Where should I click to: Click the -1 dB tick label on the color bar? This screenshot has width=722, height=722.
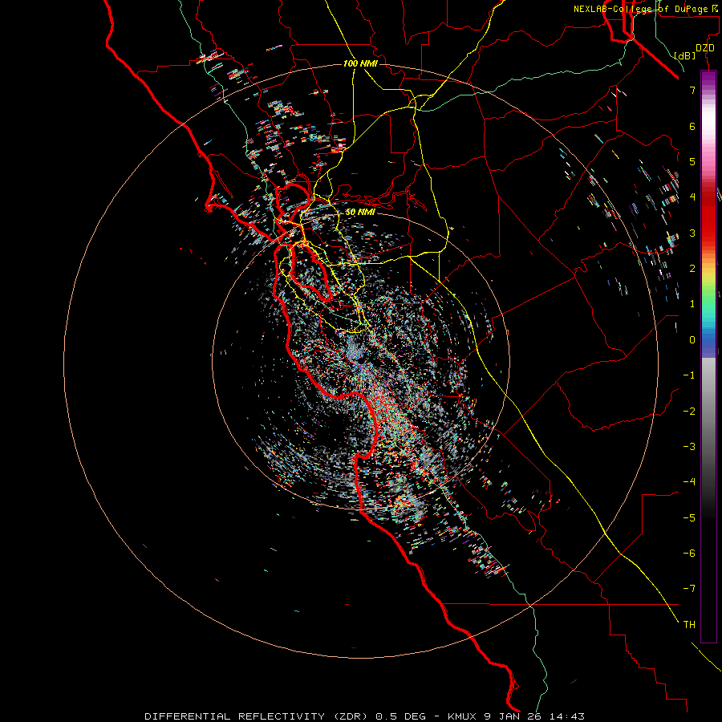[689, 375]
